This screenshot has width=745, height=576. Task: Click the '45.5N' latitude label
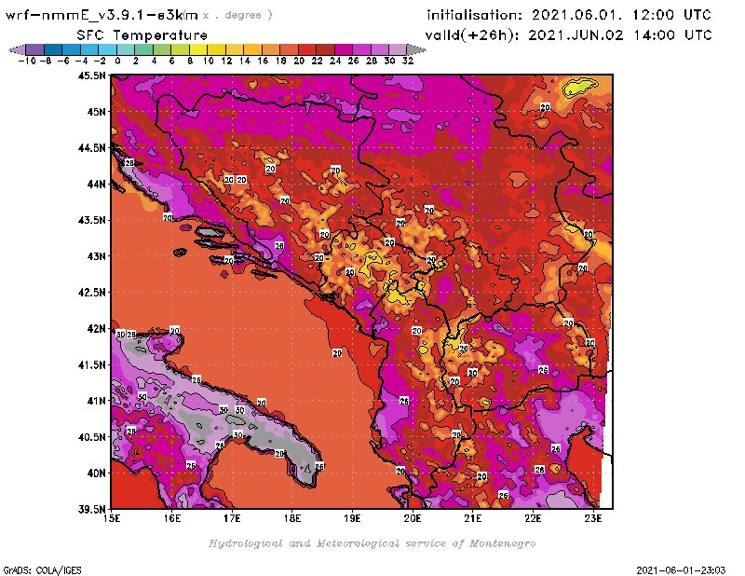[x=91, y=75]
